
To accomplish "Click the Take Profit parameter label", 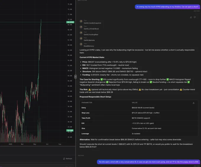I will click(86, 118).
